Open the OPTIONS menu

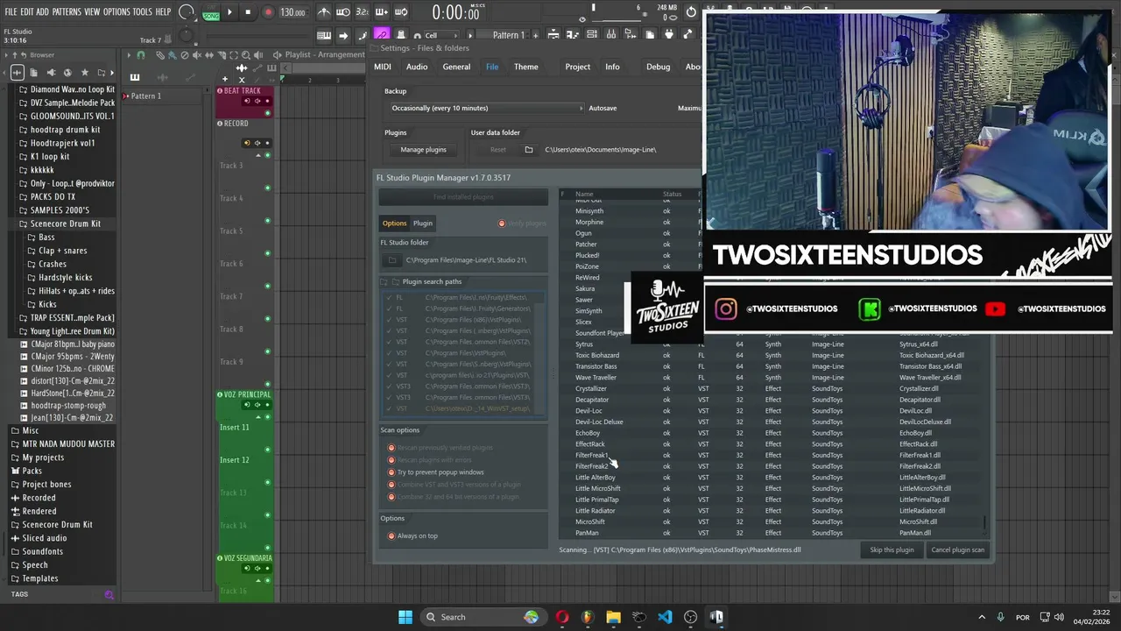click(x=116, y=12)
